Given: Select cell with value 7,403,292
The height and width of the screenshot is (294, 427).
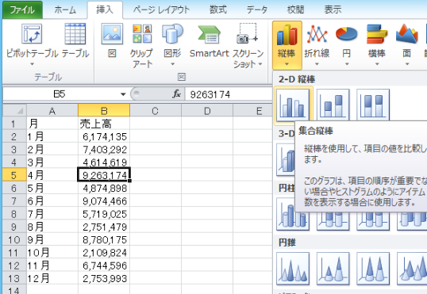Looking at the screenshot, I should tap(104, 149).
